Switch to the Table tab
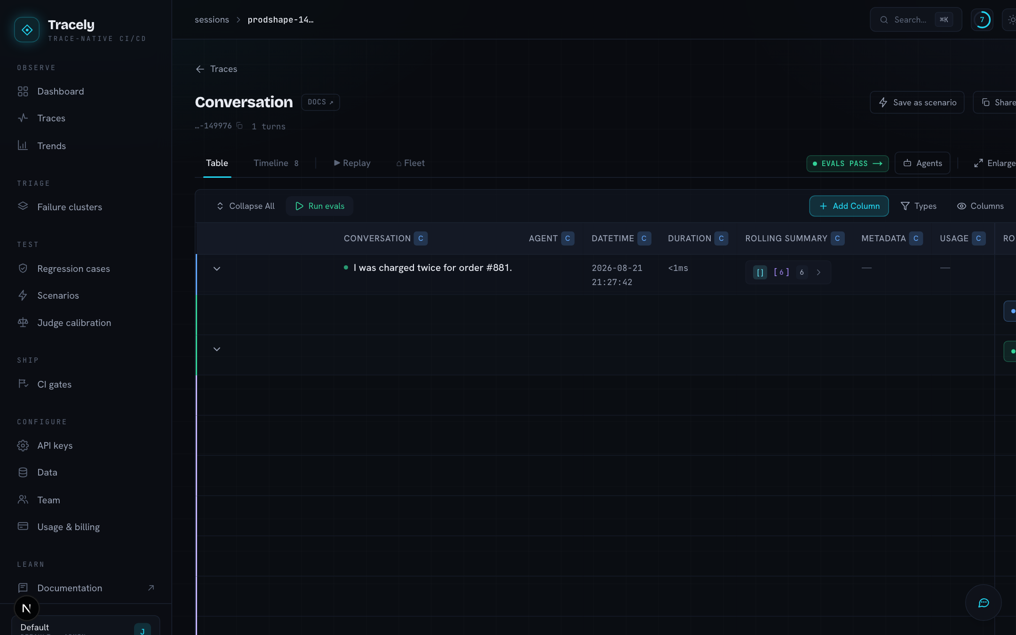 pyautogui.click(x=217, y=163)
